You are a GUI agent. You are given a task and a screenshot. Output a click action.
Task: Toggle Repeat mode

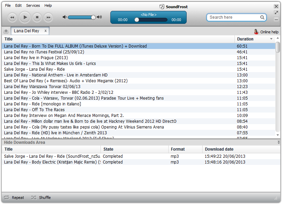(14, 198)
